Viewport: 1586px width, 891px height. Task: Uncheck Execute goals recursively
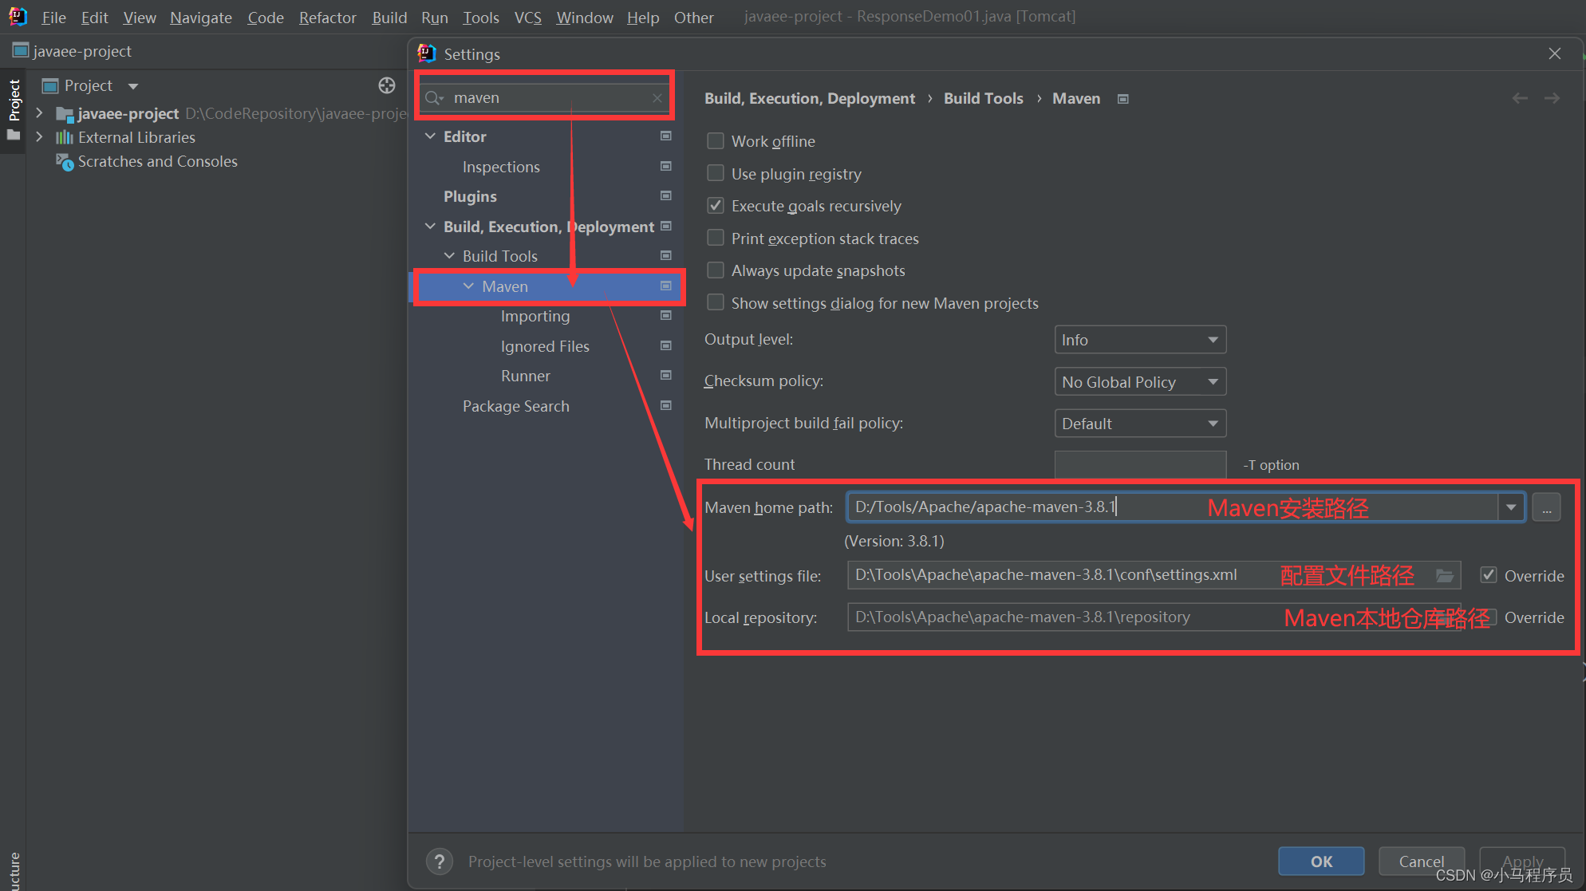point(716,206)
